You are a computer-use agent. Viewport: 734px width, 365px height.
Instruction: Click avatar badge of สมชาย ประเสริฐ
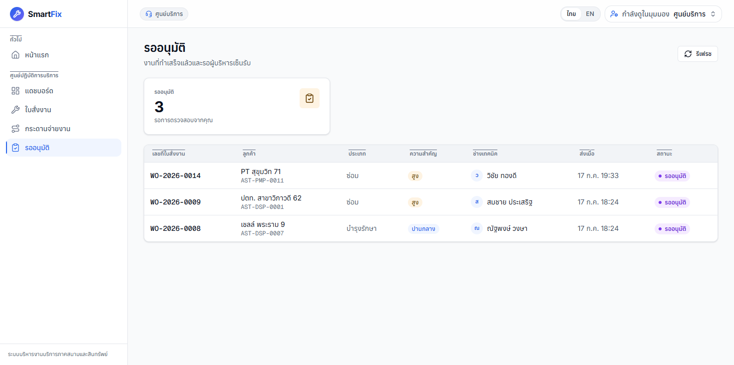(x=477, y=202)
